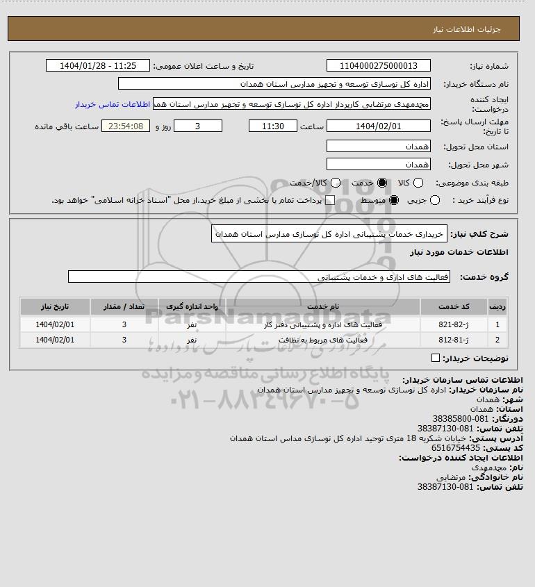Click the remaining time field 23:54:08
The width and height of the screenshot is (535, 587).
point(126,126)
